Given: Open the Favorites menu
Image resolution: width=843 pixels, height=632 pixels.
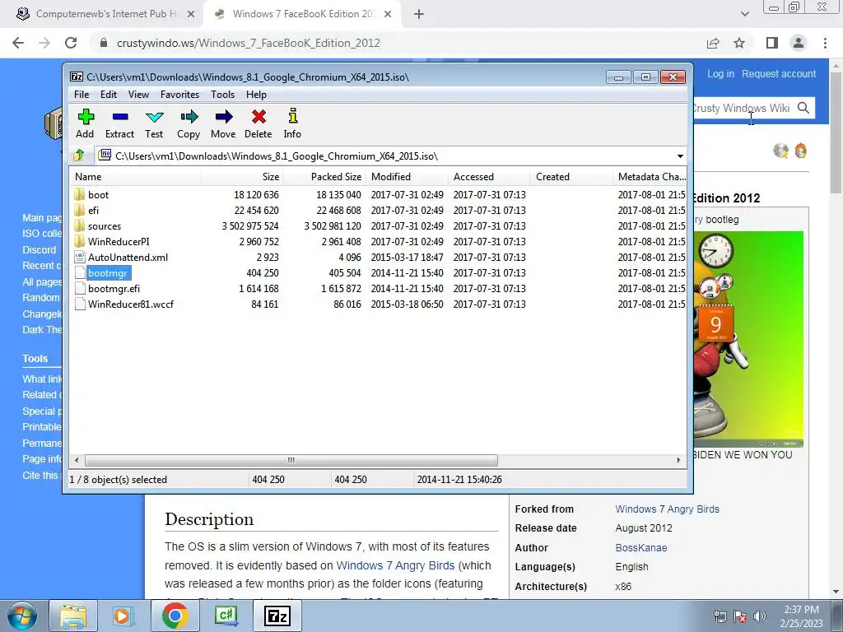Looking at the screenshot, I should 179,95.
